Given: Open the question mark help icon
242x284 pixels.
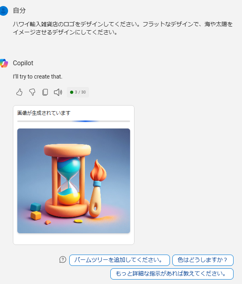Looking at the screenshot, I should click(x=63, y=259).
